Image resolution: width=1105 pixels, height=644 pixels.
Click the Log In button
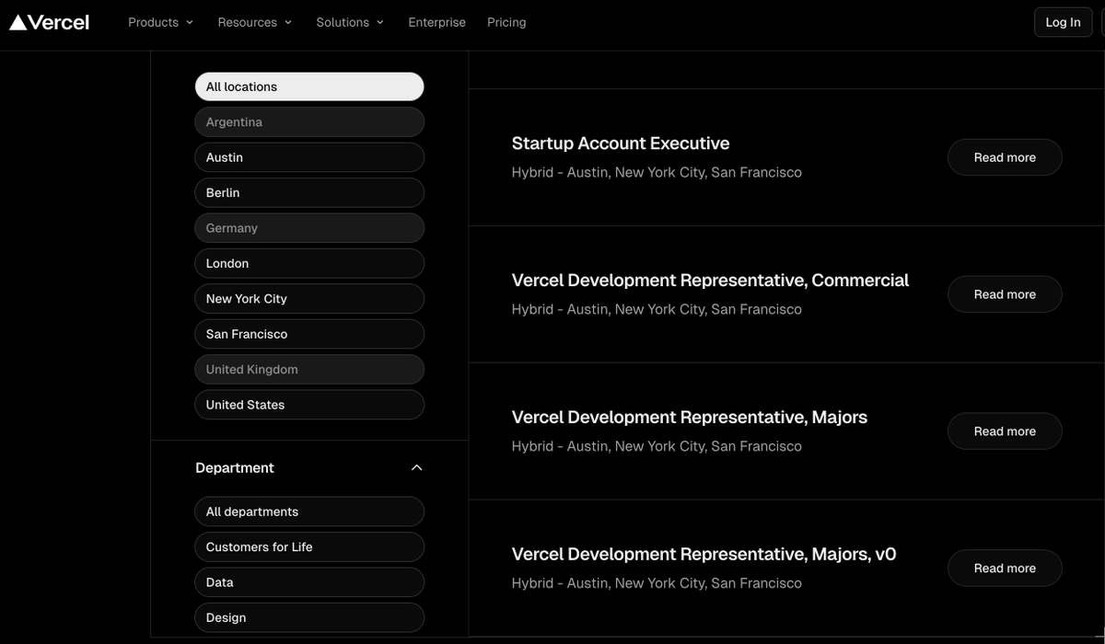point(1063,22)
